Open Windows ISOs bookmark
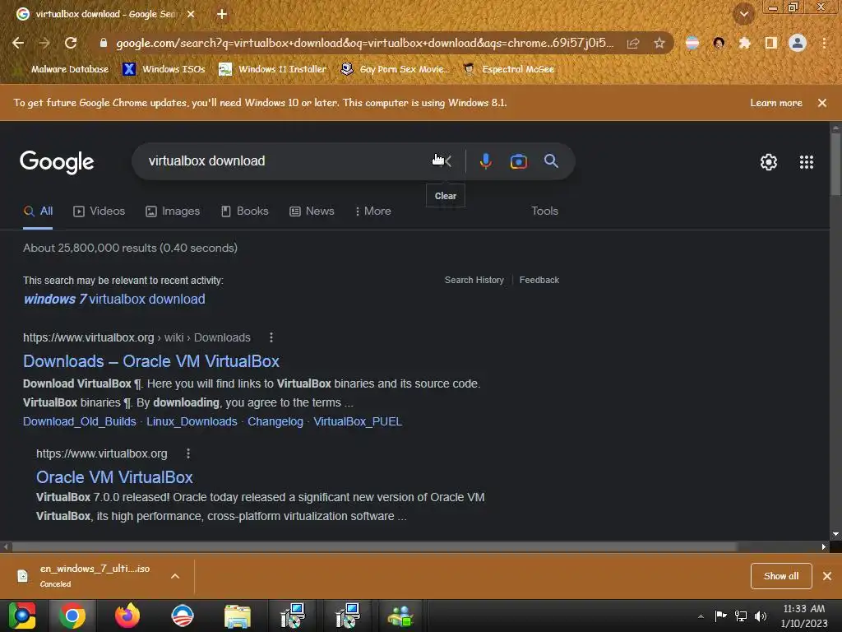The image size is (842, 632). click(164, 69)
